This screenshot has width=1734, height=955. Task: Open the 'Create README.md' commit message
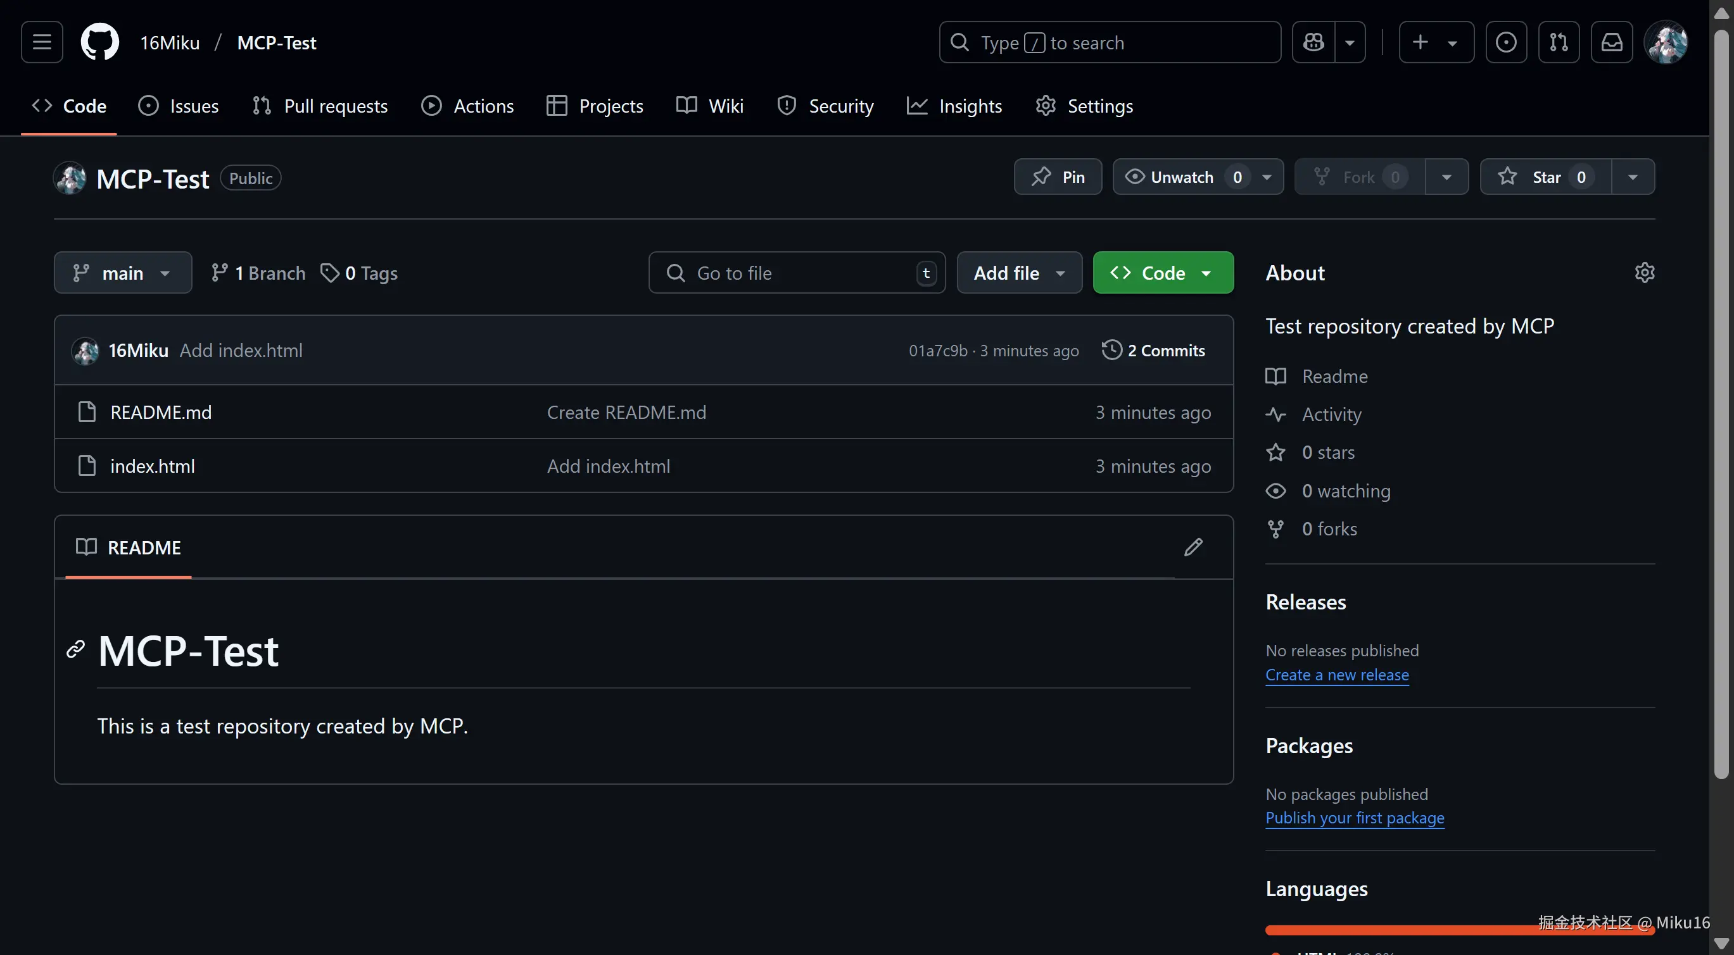pos(626,411)
